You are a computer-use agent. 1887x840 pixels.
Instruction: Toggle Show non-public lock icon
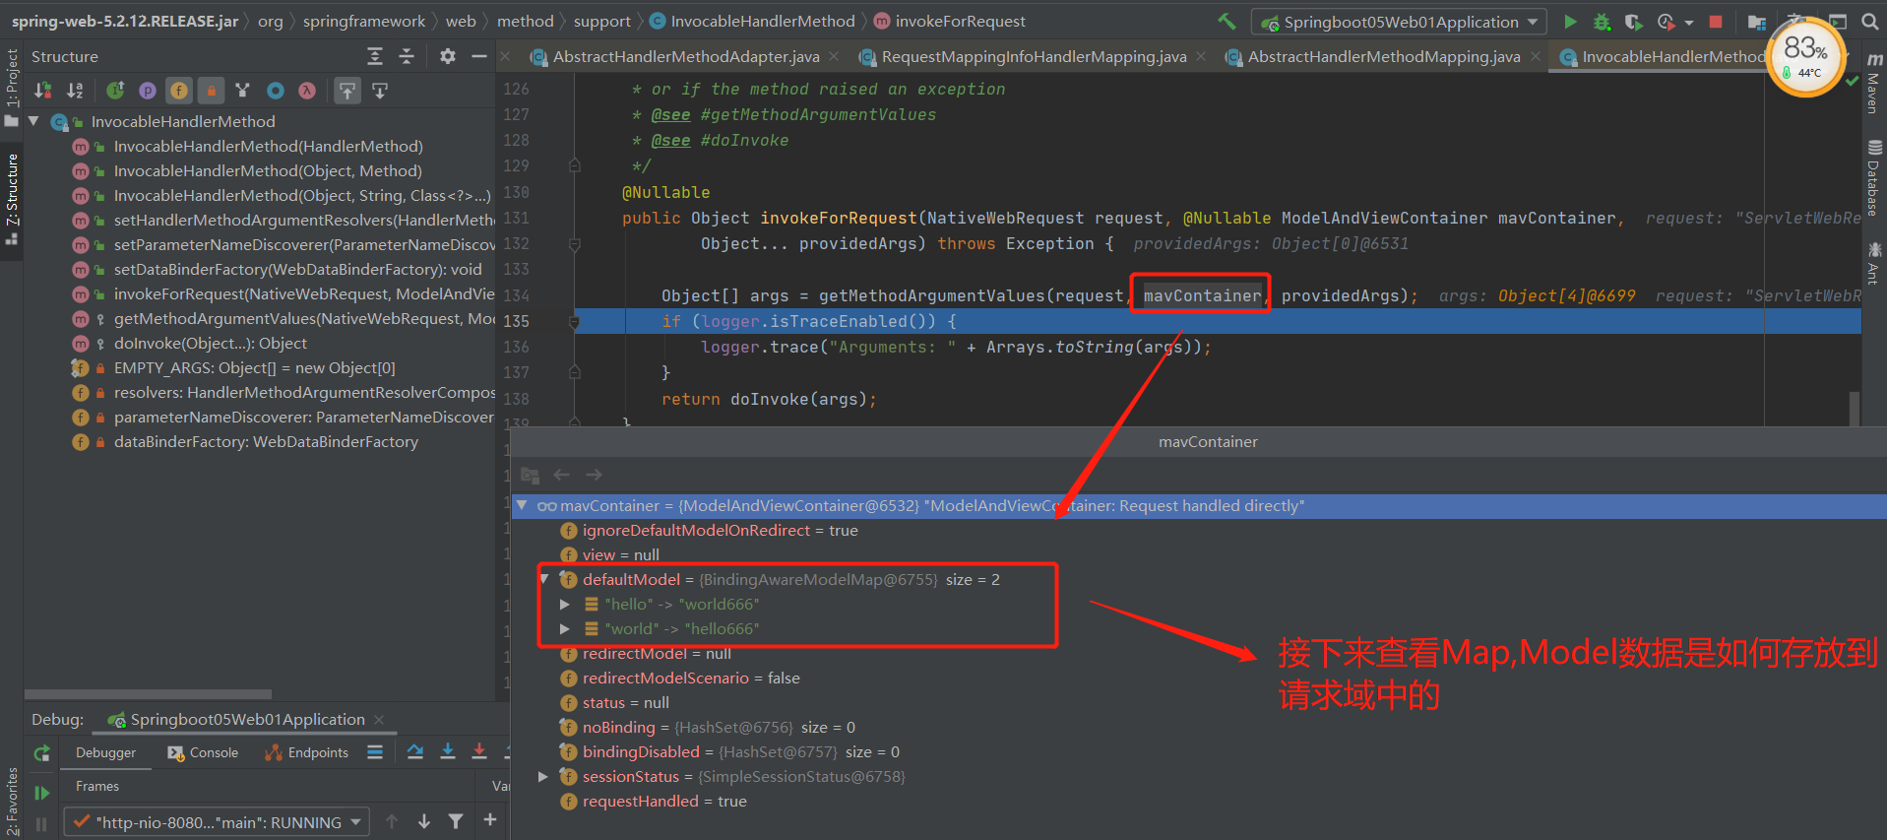(211, 91)
